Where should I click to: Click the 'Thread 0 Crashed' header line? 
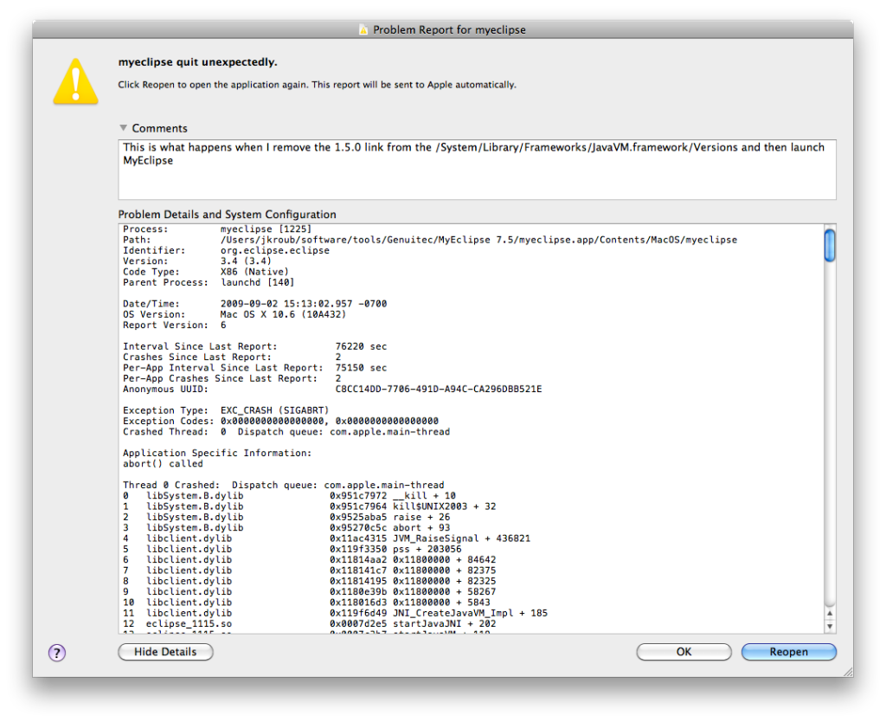tap(284, 485)
